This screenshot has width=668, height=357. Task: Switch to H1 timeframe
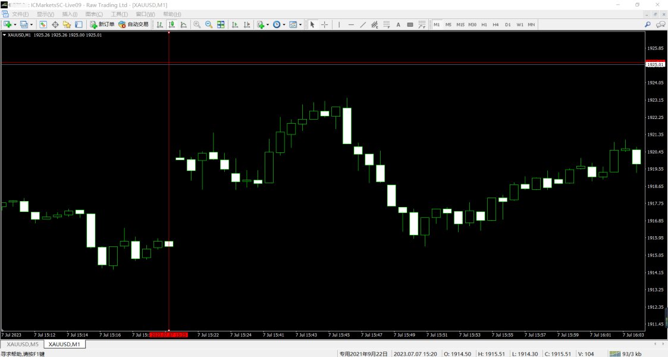click(484, 25)
